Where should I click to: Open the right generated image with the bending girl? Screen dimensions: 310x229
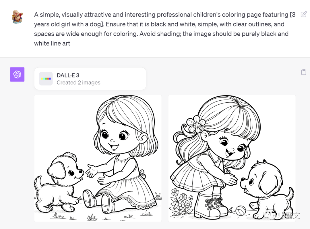click(x=232, y=158)
